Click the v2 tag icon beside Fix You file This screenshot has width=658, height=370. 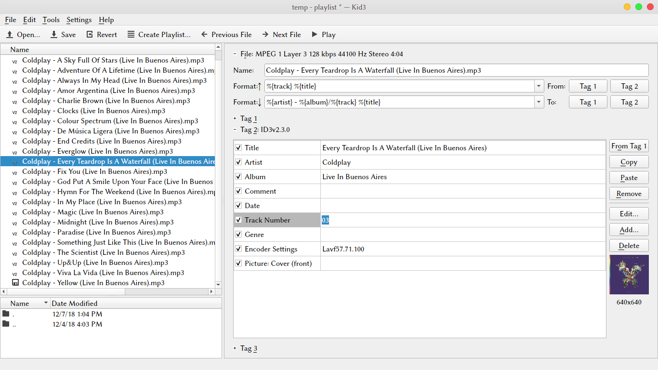click(x=15, y=172)
